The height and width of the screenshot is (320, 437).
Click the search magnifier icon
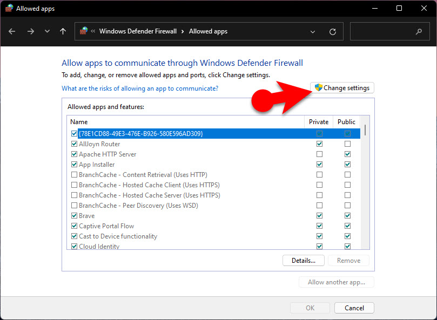419,31
